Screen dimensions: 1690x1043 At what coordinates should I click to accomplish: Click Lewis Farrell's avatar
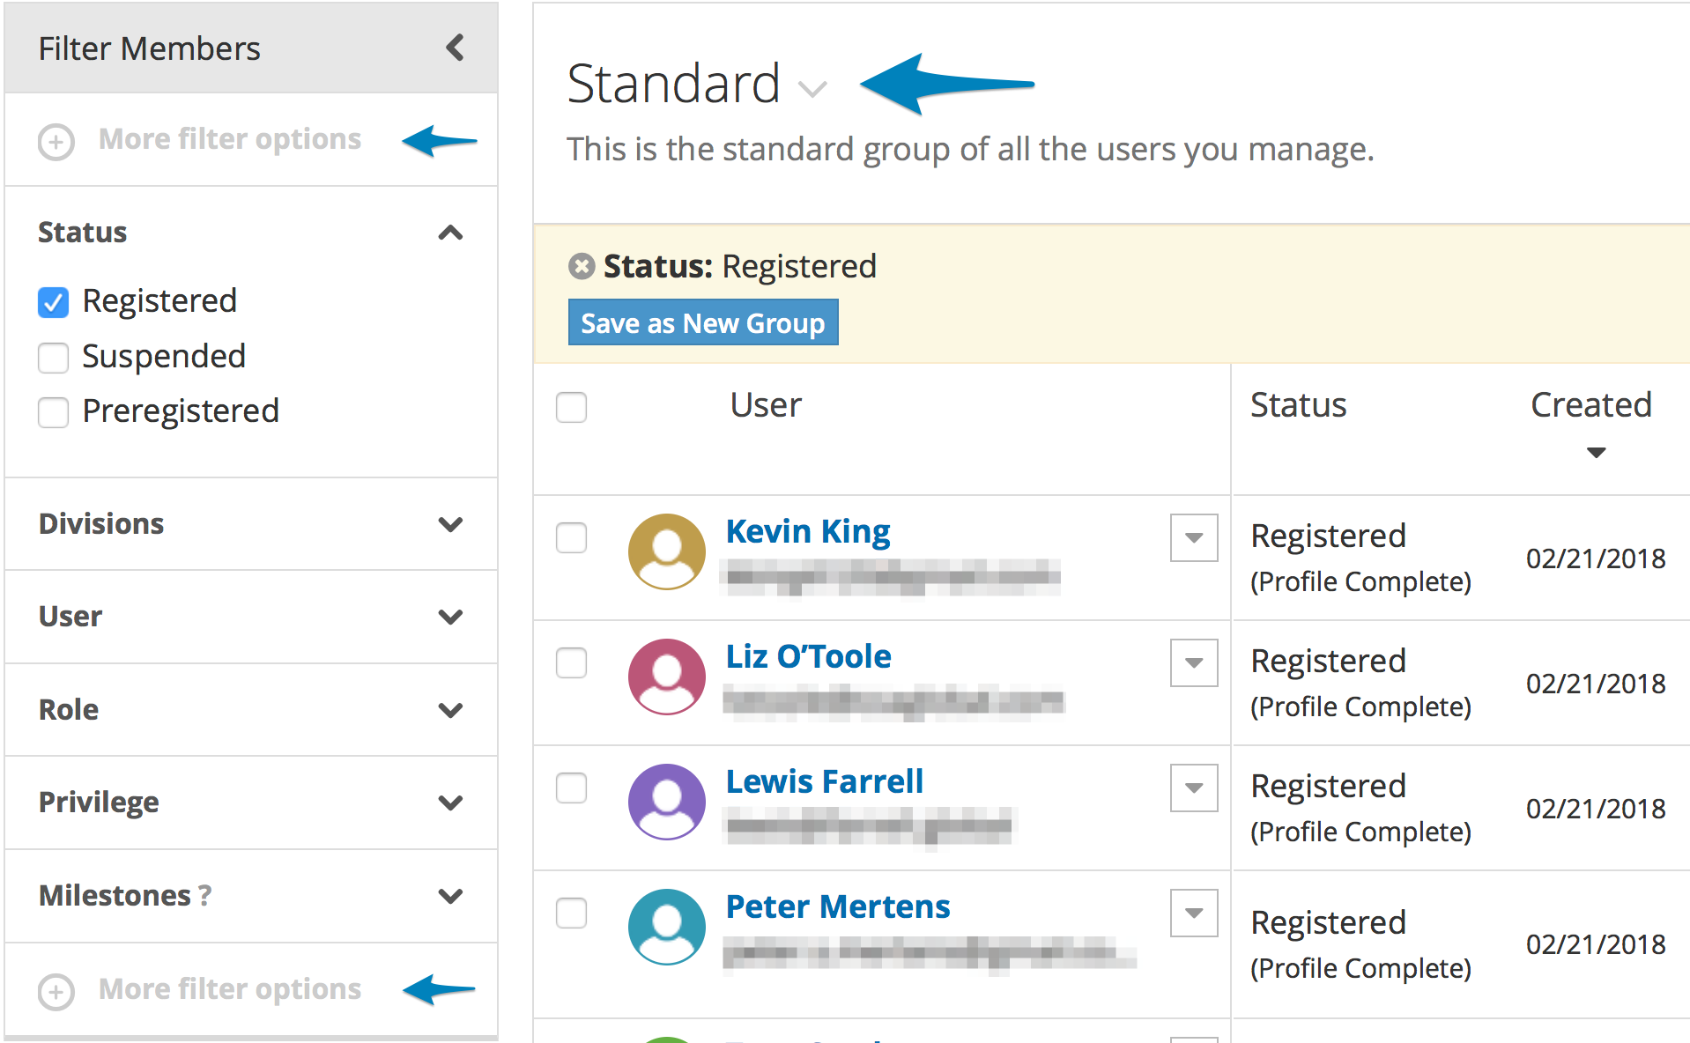(666, 802)
